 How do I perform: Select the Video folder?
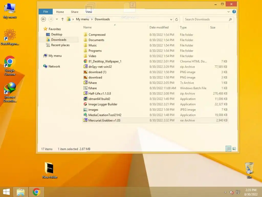click(155, 56)
